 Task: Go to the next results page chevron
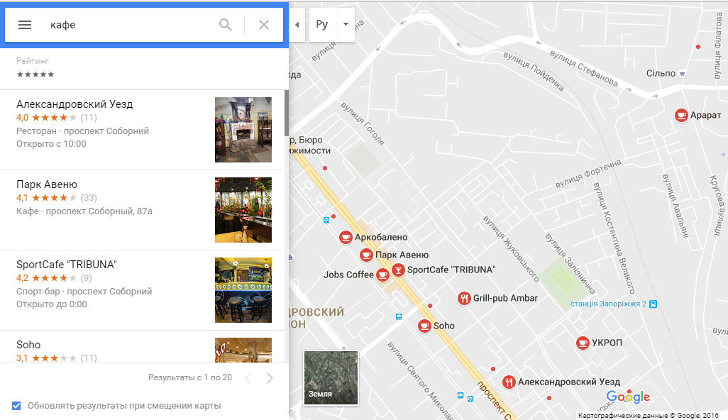[x=270, y=377]
